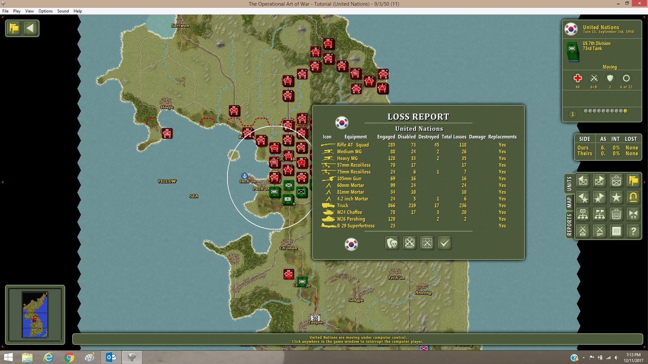
Task: Click the red cross unit health indicator
Action: (577, 78)
